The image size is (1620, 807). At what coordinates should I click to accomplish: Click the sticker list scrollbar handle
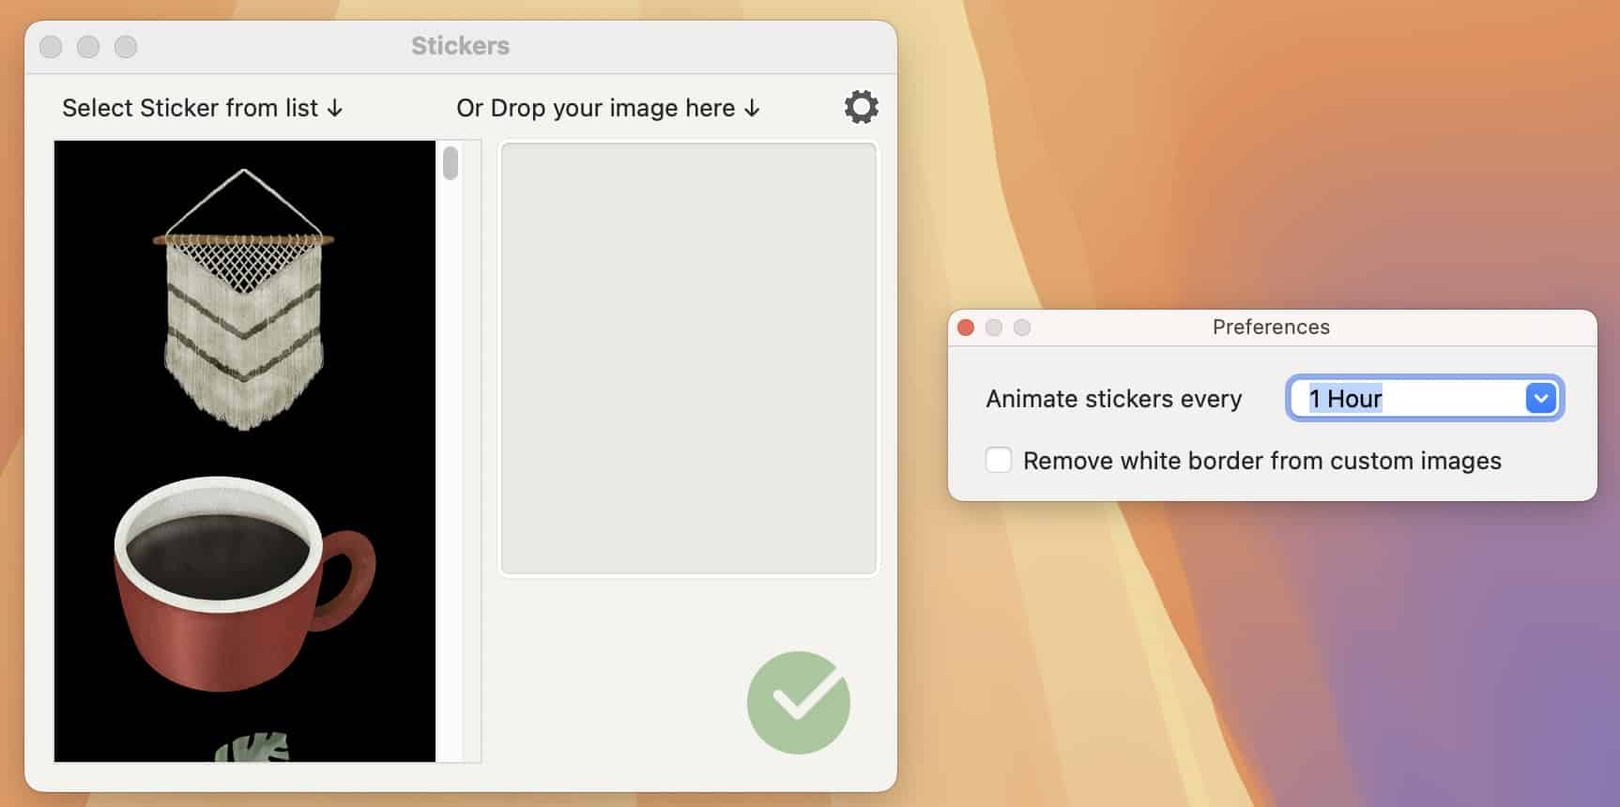click(x=451, y=163)
